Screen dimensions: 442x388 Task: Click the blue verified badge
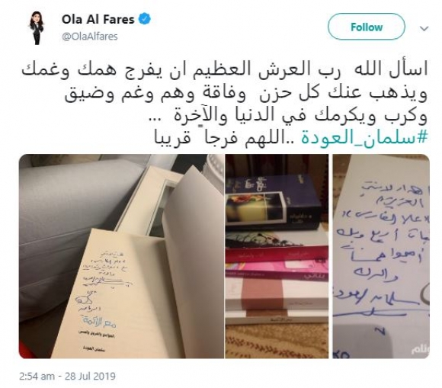(x=145, y=19)
